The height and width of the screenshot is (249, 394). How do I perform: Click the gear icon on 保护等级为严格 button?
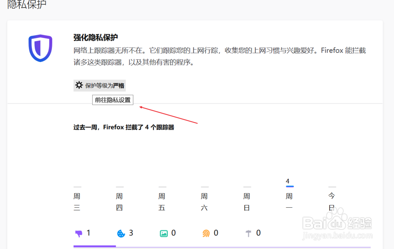pos(78,85)
